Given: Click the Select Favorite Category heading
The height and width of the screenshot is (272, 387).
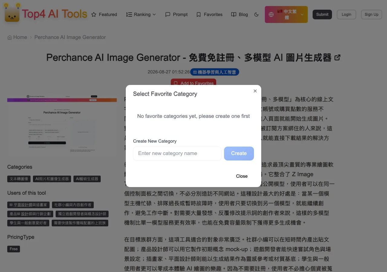Looking at the screenshot, I should (165, 94).
